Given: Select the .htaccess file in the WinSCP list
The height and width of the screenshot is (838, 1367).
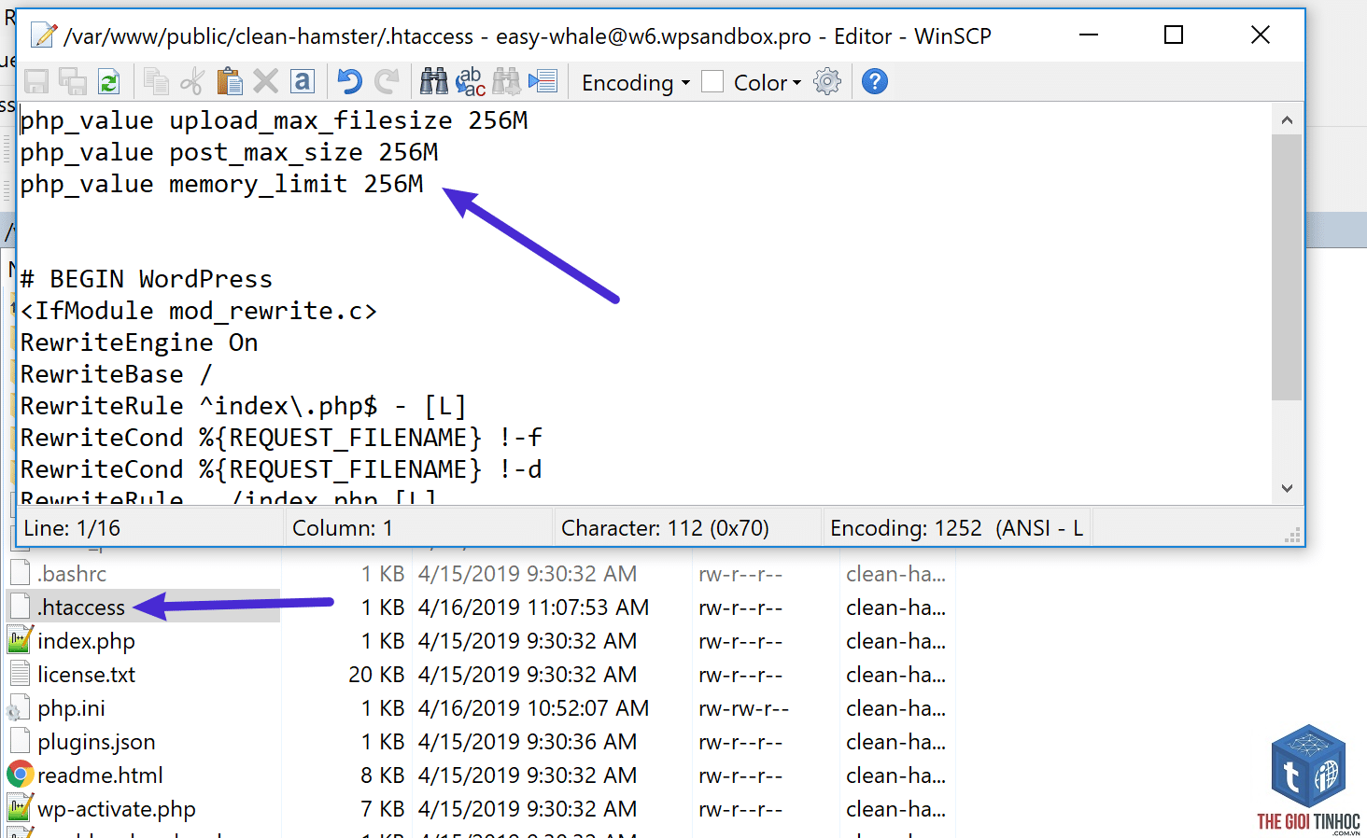Looking at the screenshot, I should 81,608.
